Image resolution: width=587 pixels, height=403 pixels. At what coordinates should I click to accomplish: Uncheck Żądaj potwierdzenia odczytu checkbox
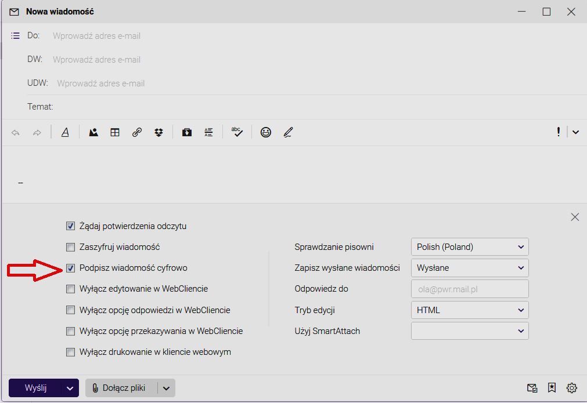[x=70, y=226]
